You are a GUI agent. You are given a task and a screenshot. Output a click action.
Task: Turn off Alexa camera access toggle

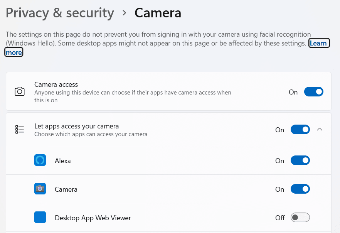(300, 160)
